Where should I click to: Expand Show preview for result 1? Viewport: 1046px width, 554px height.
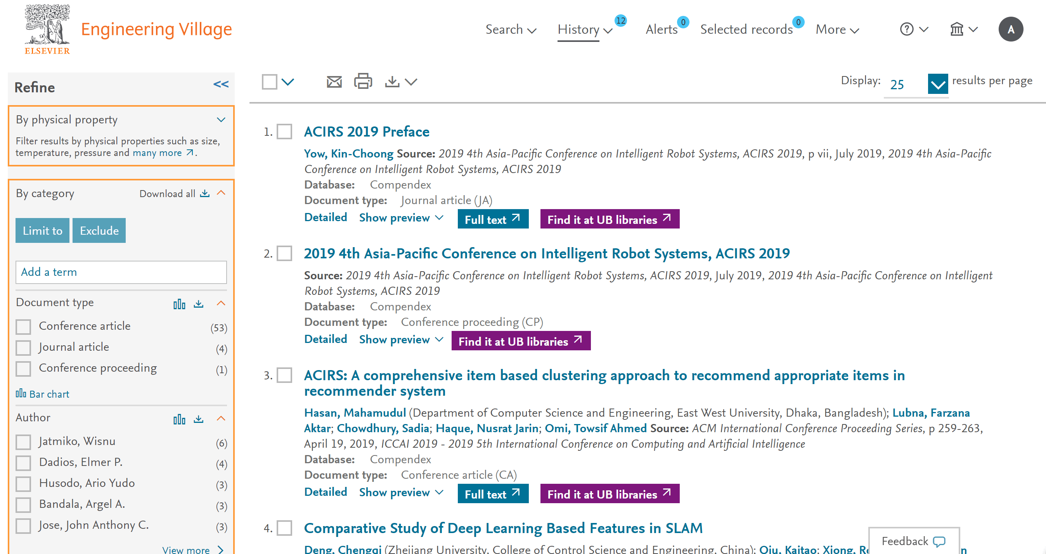pyautogui.click(x=401, y=218)
